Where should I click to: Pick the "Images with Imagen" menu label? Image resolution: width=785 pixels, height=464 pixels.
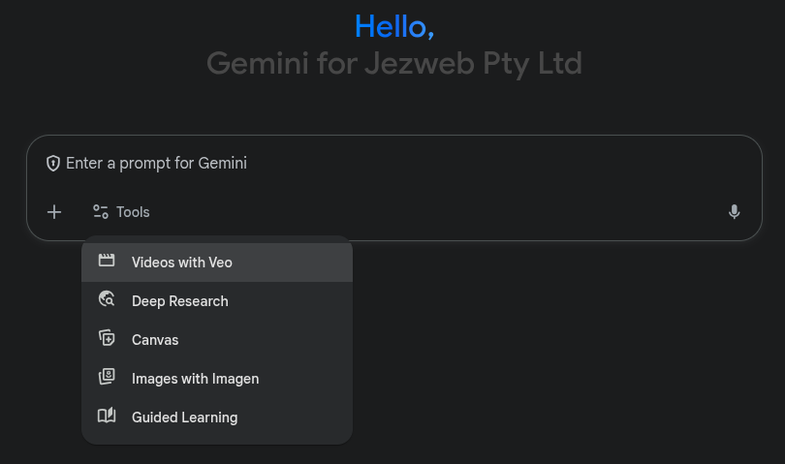point(195,379)
